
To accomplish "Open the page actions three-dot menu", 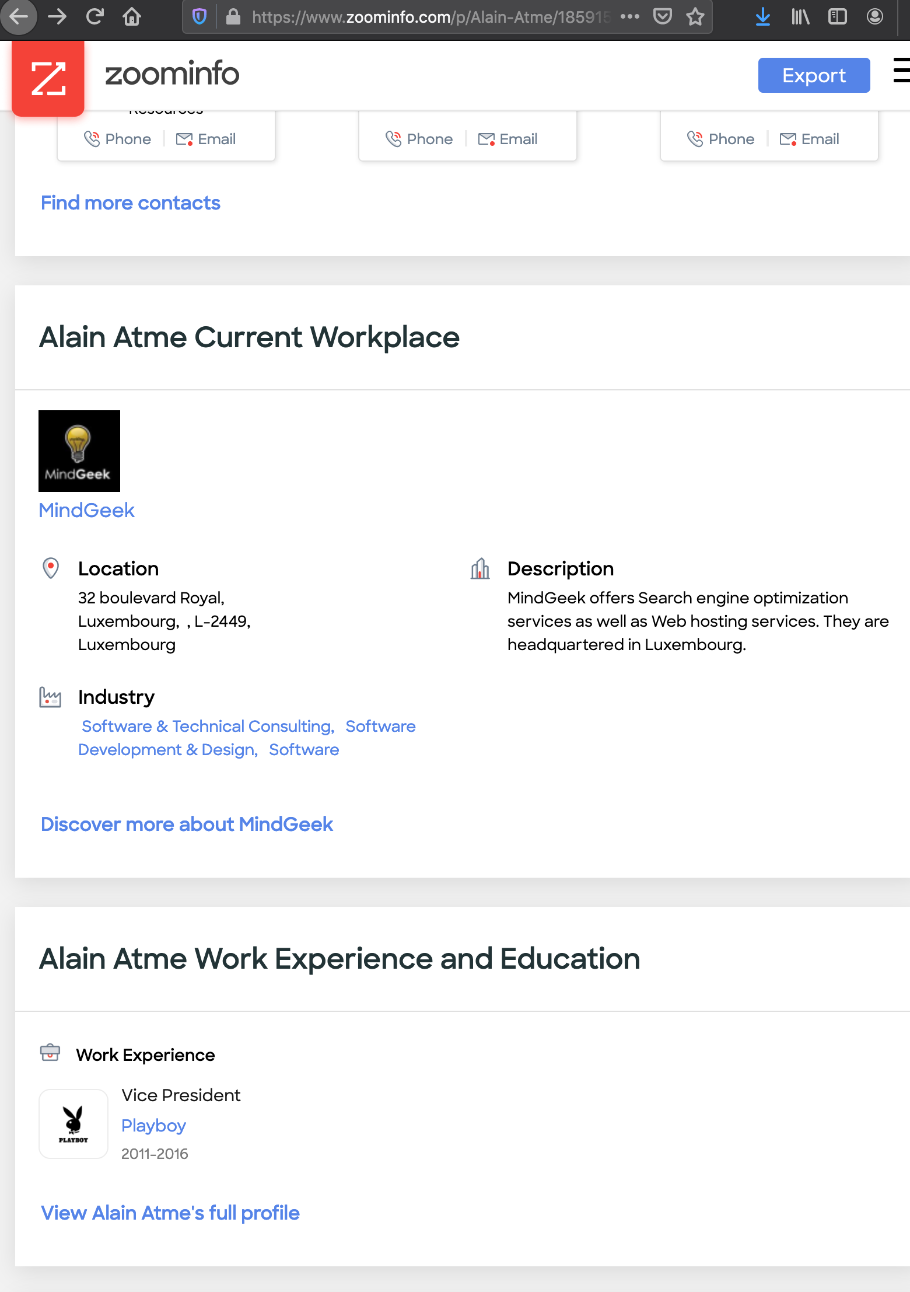I will 630,17.
